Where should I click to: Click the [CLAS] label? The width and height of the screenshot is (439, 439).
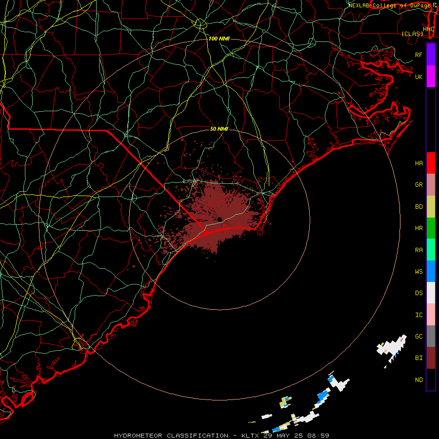(x=412, y=34)
